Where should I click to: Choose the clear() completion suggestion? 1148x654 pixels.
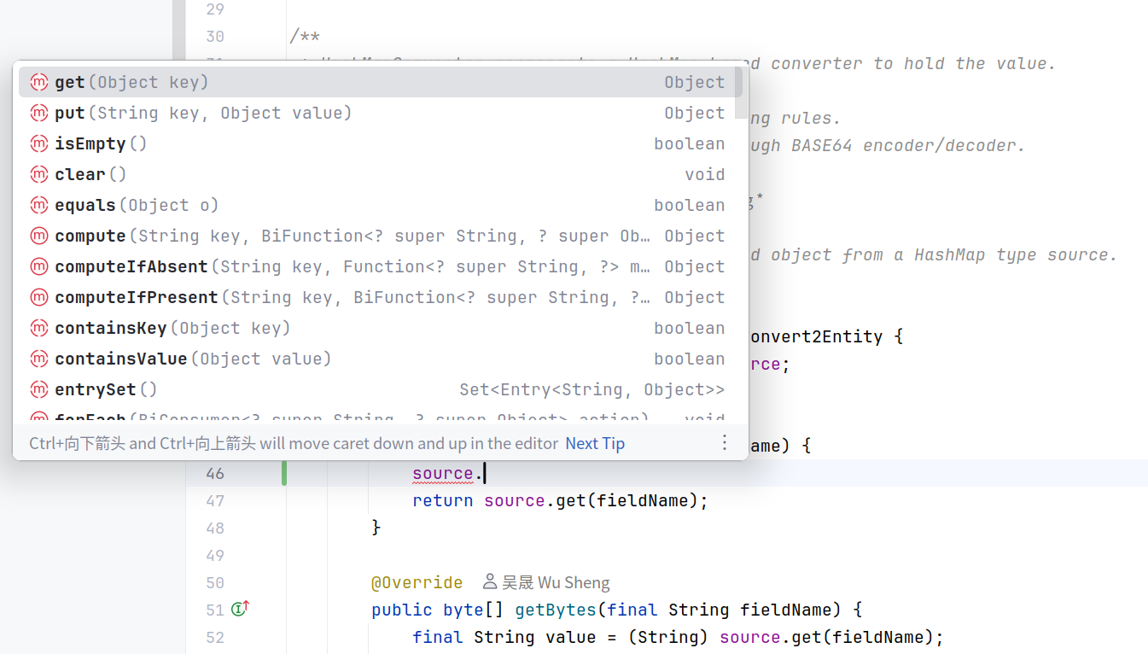(x=381, y=175)
